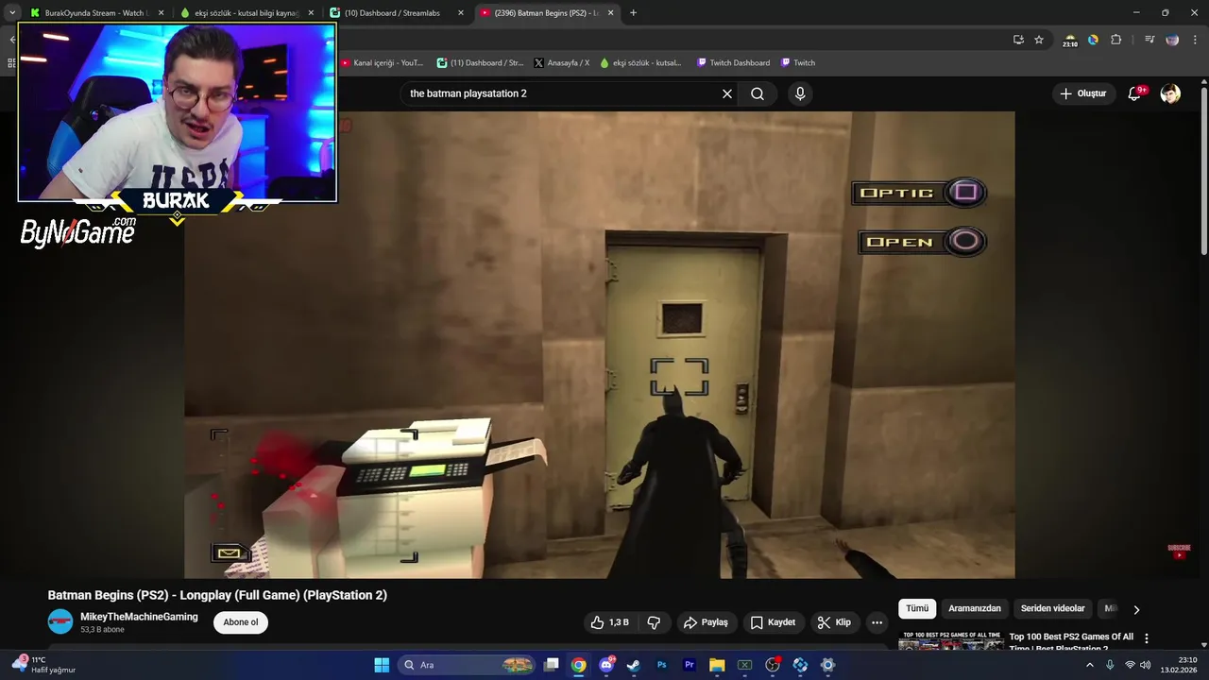Open the YouTube account avatar menu

click(x=1170, y=93)
